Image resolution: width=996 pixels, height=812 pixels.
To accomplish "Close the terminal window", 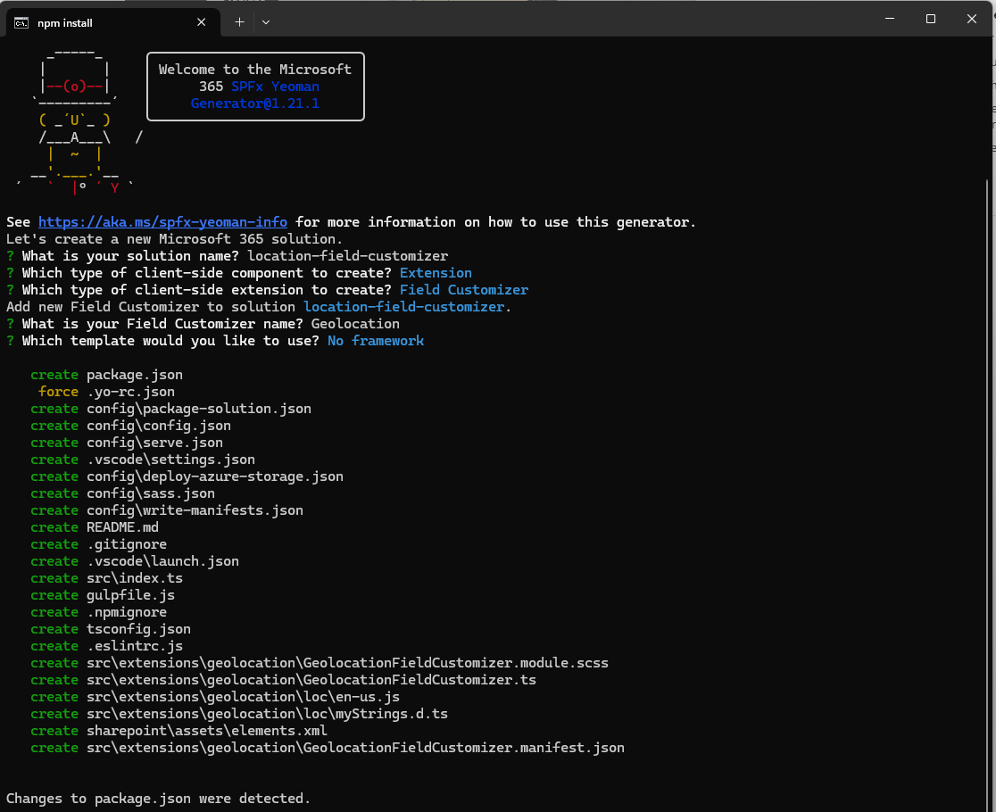I will [x=972, y=19].
